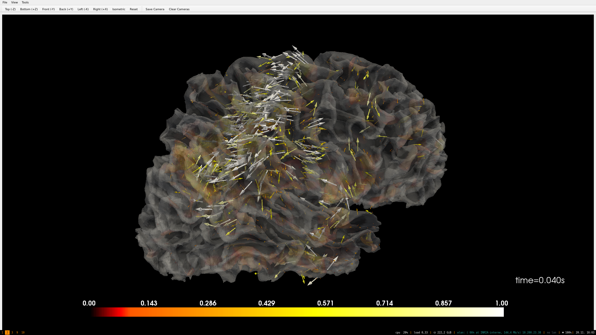Click the disk usage icon in status bar
The image size is (596, 335).
[435, 333]
